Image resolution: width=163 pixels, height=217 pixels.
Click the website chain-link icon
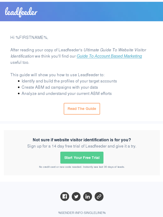click(x=99, y=197)
